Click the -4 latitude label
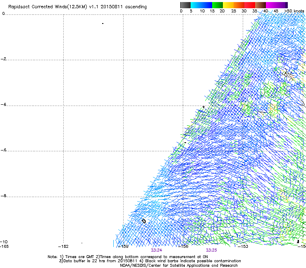Viewport: 306px width, 268px height. [3, 104]
